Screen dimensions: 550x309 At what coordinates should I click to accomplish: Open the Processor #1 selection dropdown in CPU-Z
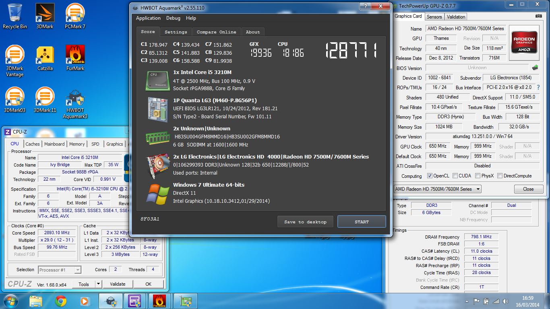click(60, 270)
